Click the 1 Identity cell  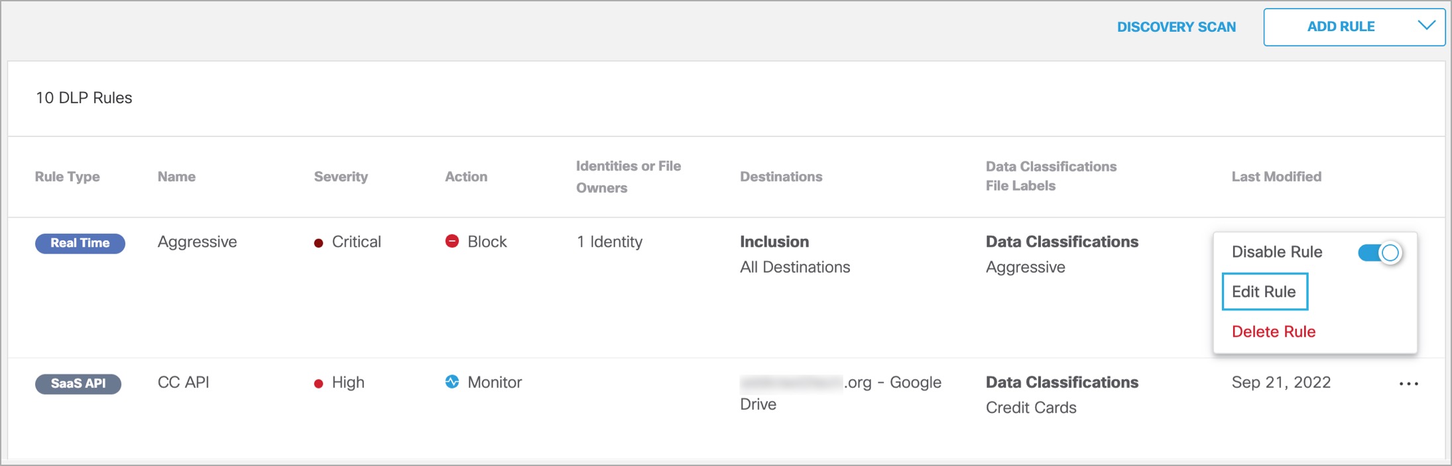pos(609,242)
